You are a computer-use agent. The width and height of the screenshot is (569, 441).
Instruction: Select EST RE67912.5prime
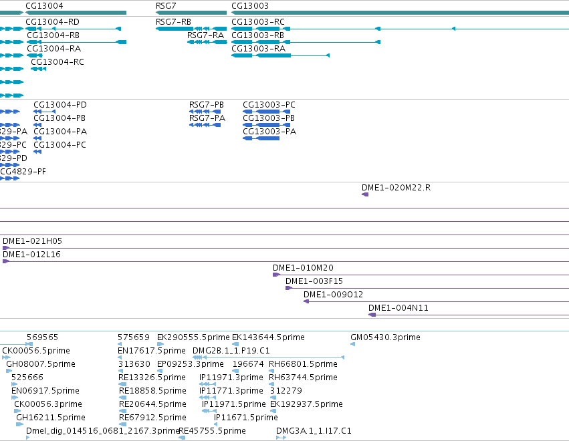click(x=152, y=418)
